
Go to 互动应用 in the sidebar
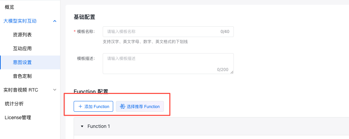[x=22, y=48]
